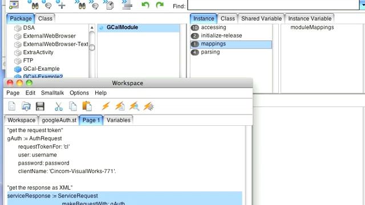The height and width of the screenshot is (205, 365).
Task: Click the clientName: 'Cincom-VisualWorks-771' line
Action: [x=67, y=171]
